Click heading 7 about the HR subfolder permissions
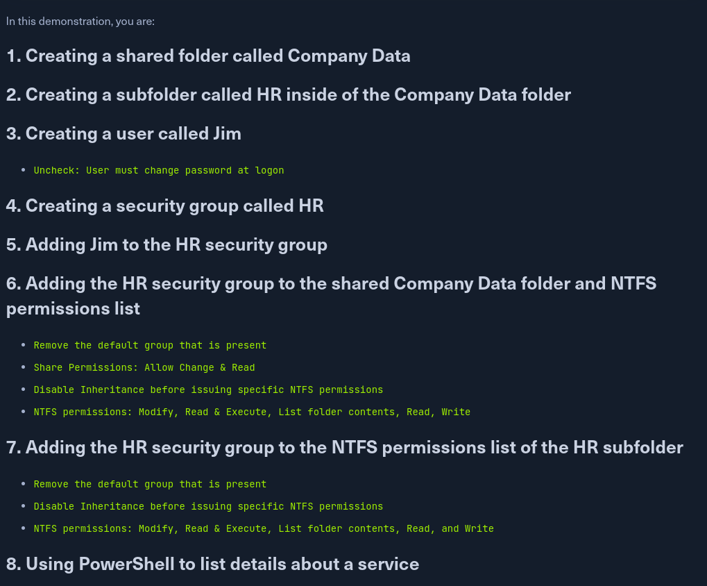707x586 pixels. coord(345,447)
